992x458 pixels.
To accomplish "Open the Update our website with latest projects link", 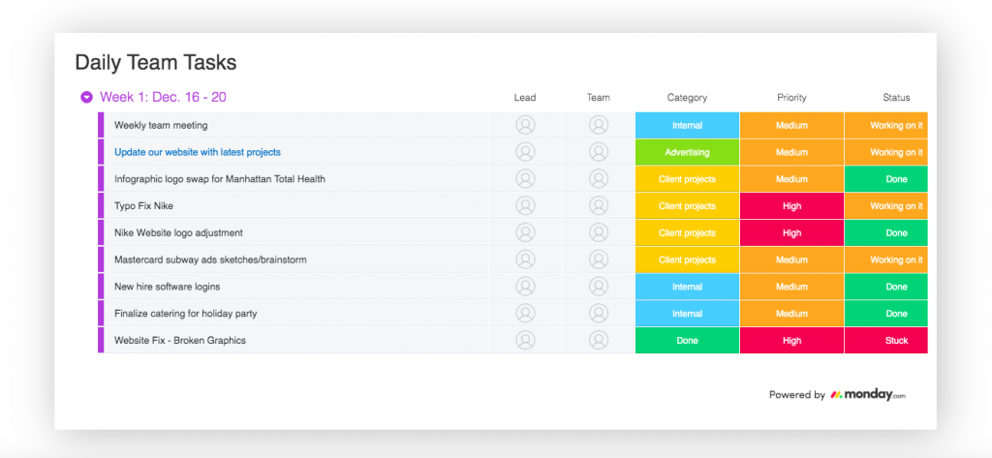I will point(197,152).
